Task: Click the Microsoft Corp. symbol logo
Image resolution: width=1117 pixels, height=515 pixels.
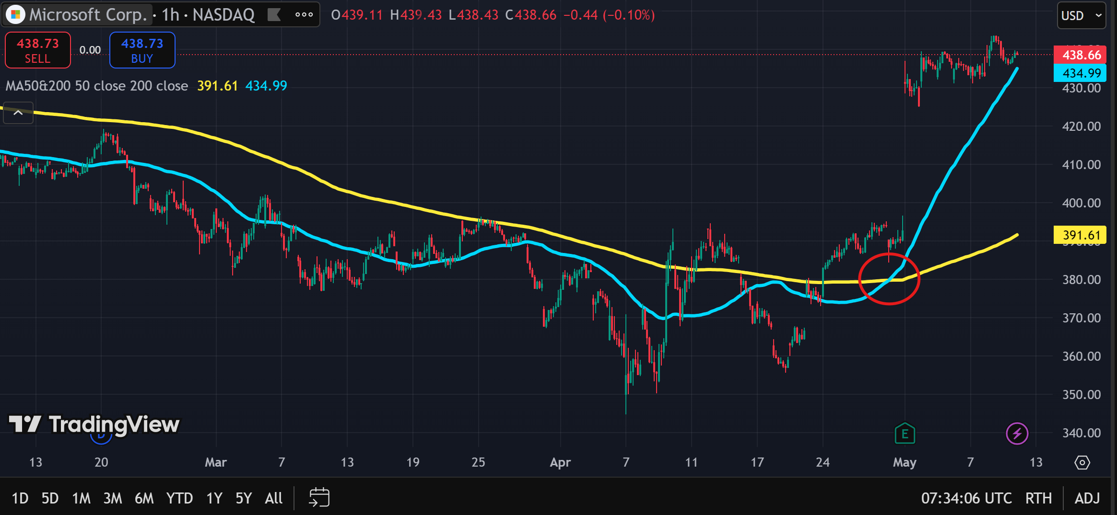Action: pos(15,15)
